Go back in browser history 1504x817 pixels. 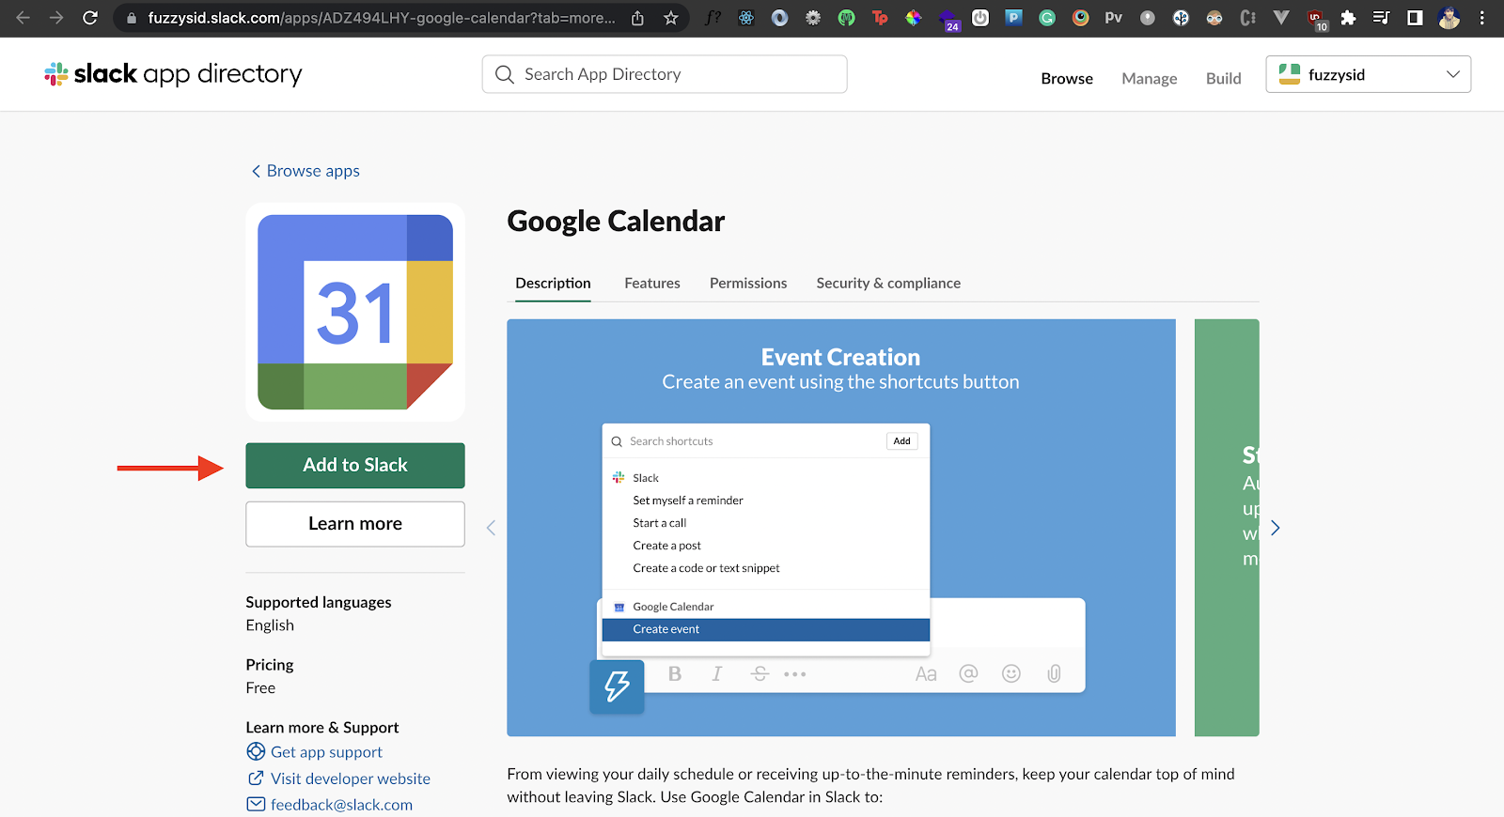click(x=23, y=18)
